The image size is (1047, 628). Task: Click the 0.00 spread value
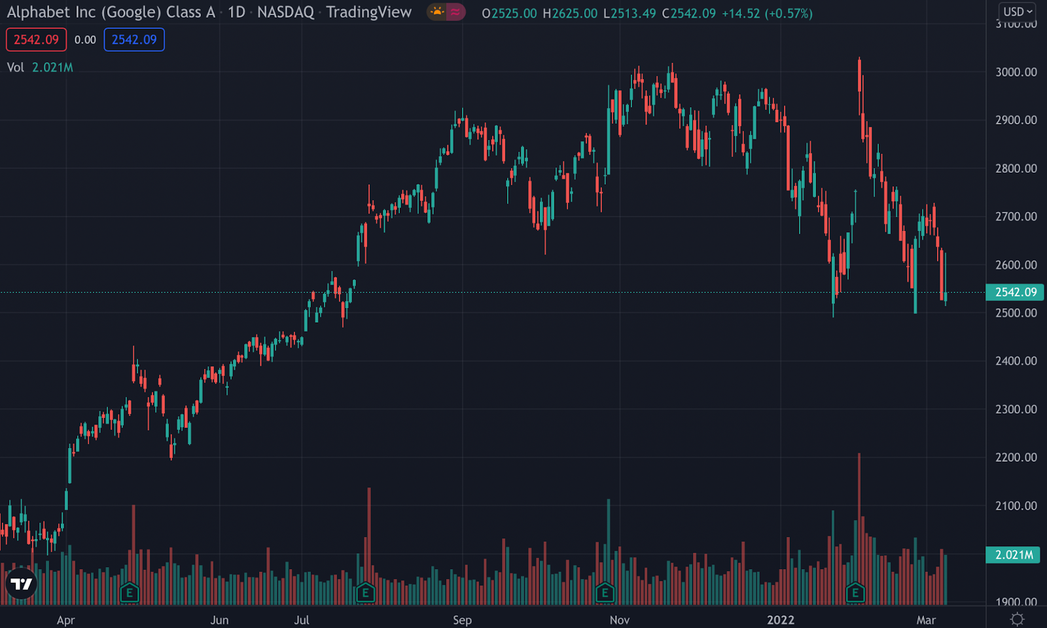pyautogui.click(x=85, y=40)
